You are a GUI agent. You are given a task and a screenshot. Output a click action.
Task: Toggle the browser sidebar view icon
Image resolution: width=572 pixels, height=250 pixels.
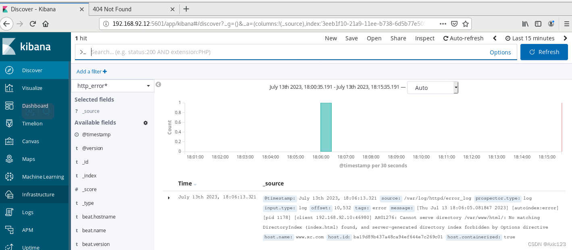[538, 24]
